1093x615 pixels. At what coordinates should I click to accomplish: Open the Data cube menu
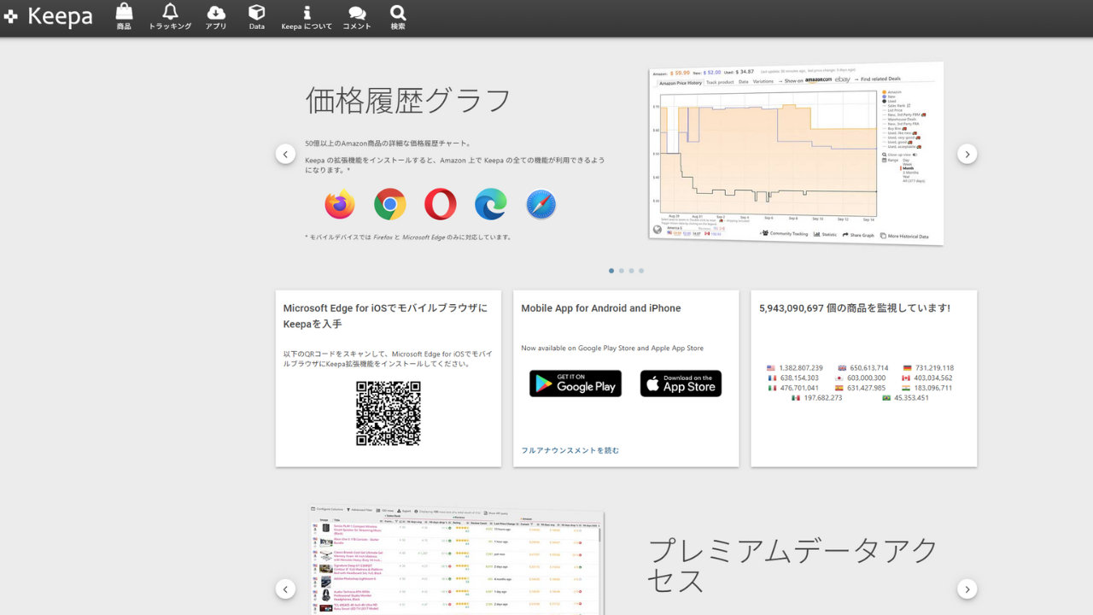click(256, 17)
